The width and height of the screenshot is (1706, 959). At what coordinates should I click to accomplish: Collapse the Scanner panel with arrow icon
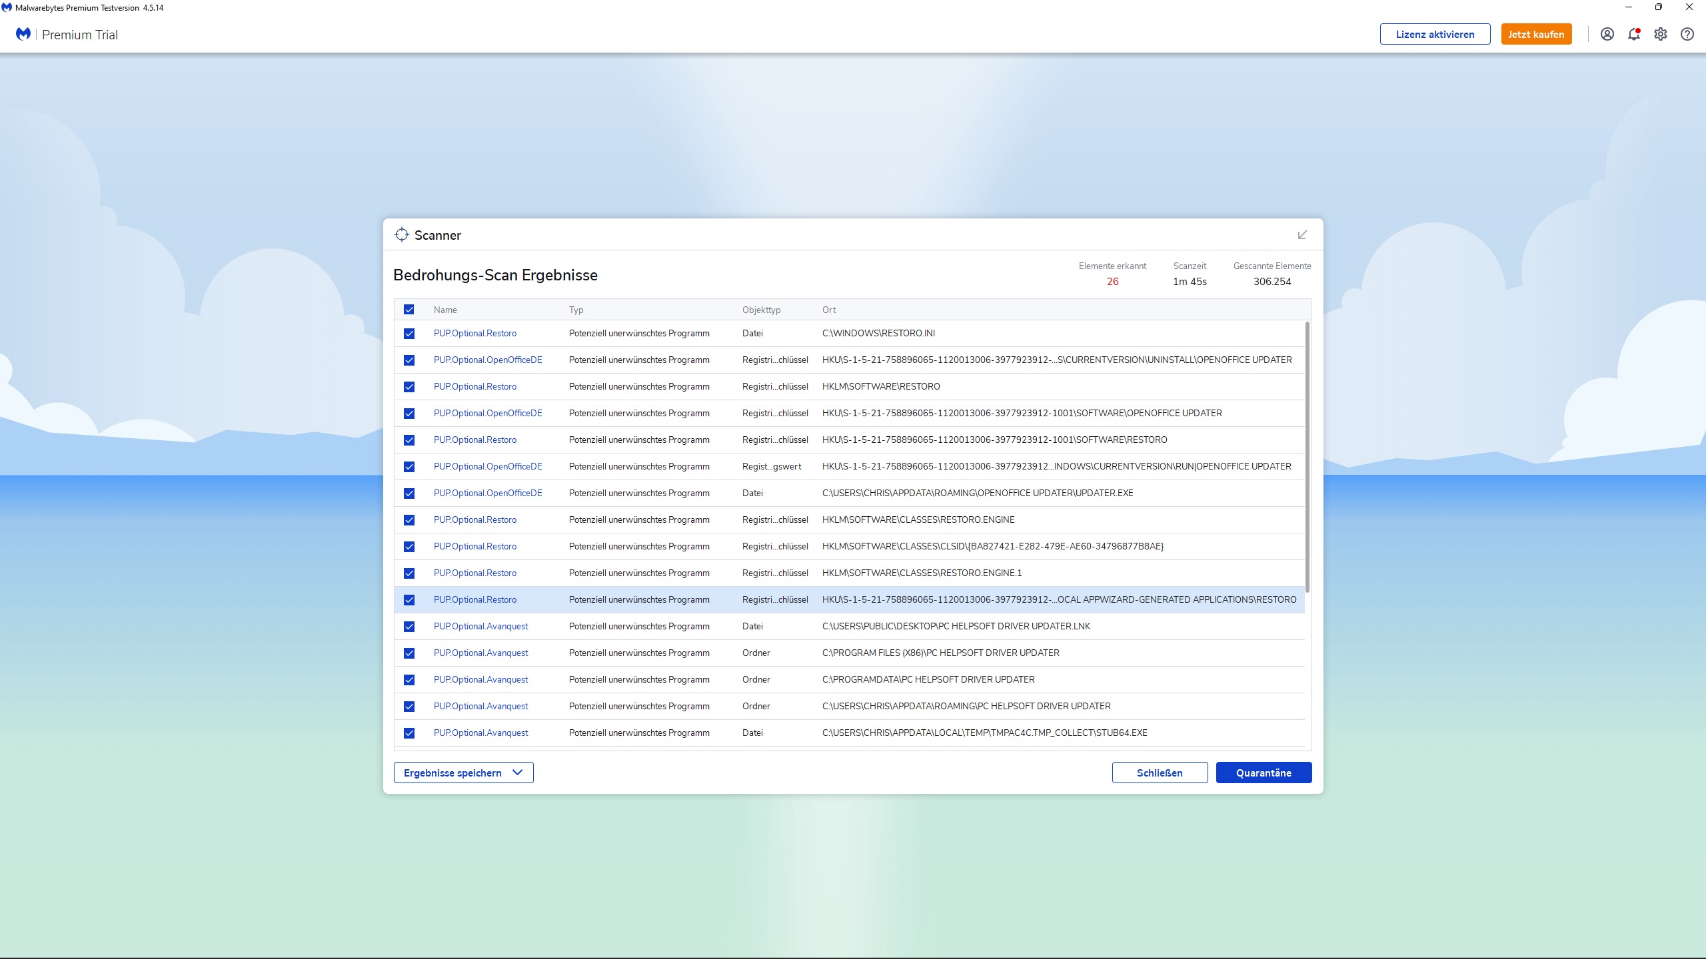click(x=1302, y=234)
